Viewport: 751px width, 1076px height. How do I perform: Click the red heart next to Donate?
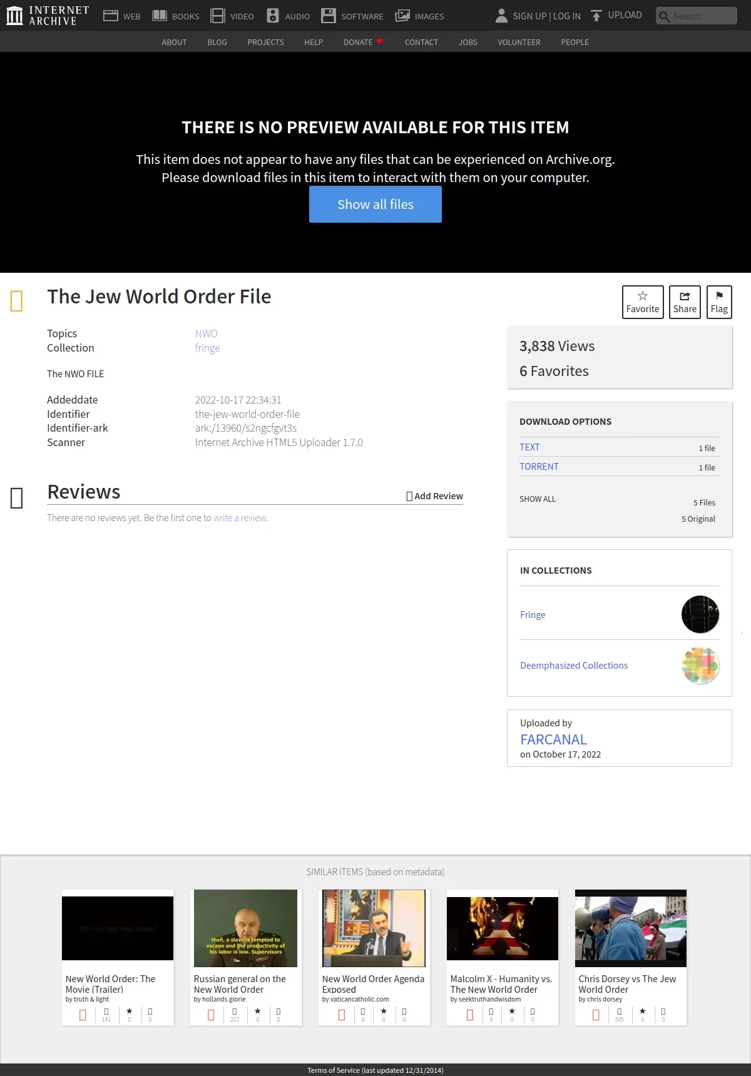[x=379, y=41]
